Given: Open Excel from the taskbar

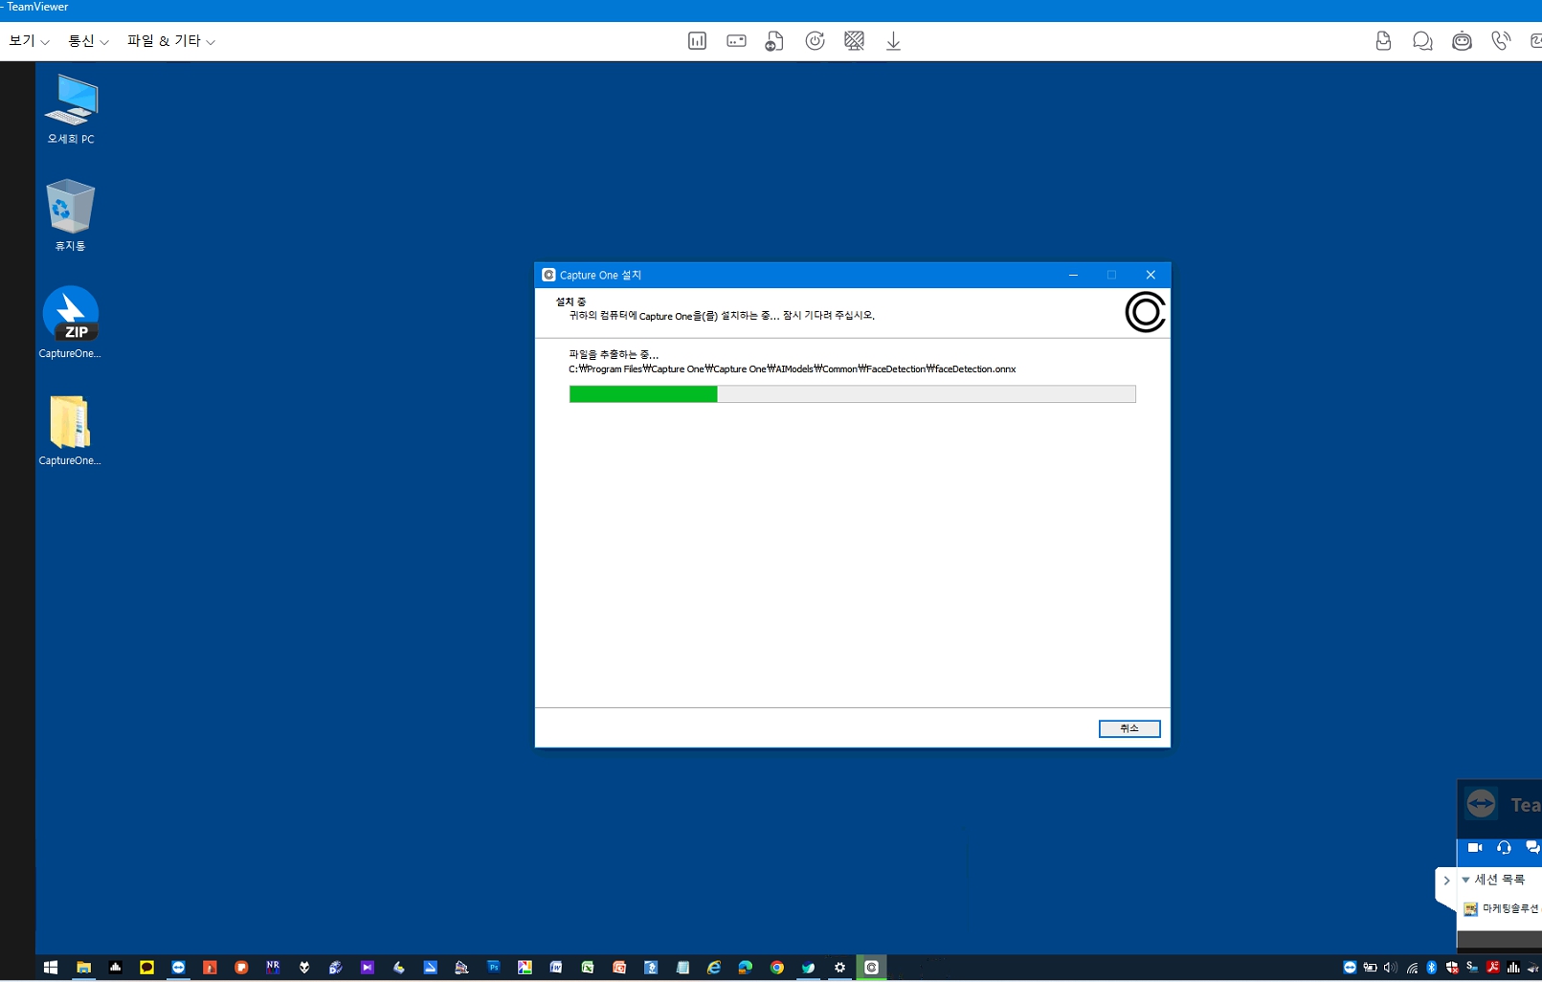Looking at the screenshot, I should [x=588, y=968].
